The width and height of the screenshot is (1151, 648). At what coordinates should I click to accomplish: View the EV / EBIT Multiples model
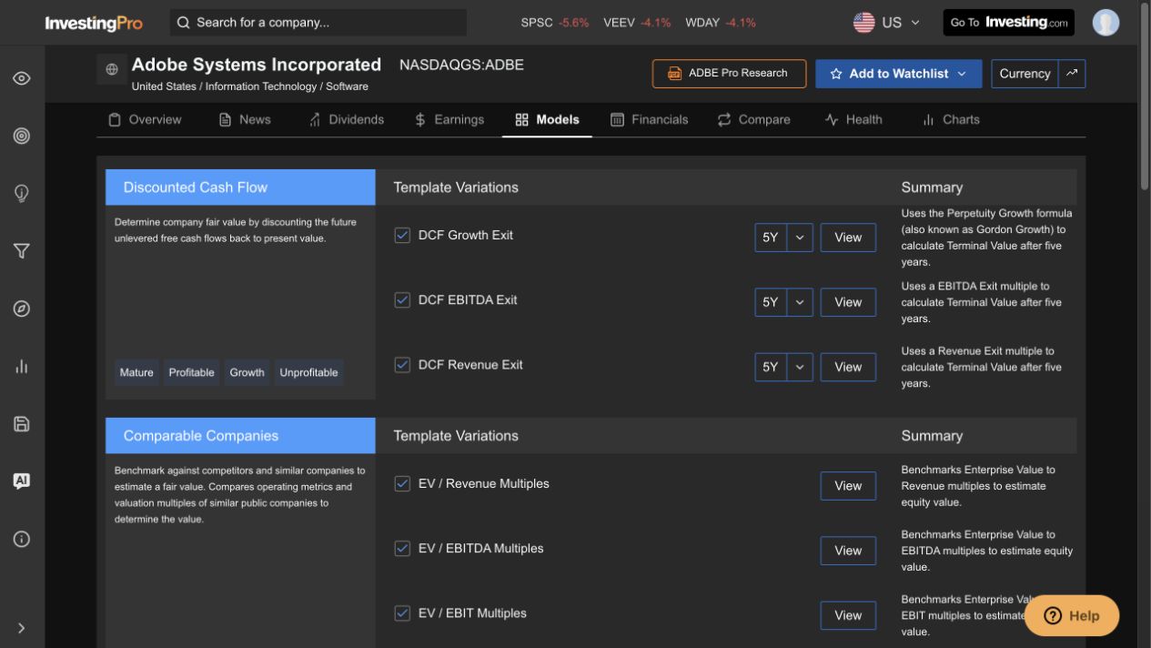pyautogui.click(x=848, y=615)
